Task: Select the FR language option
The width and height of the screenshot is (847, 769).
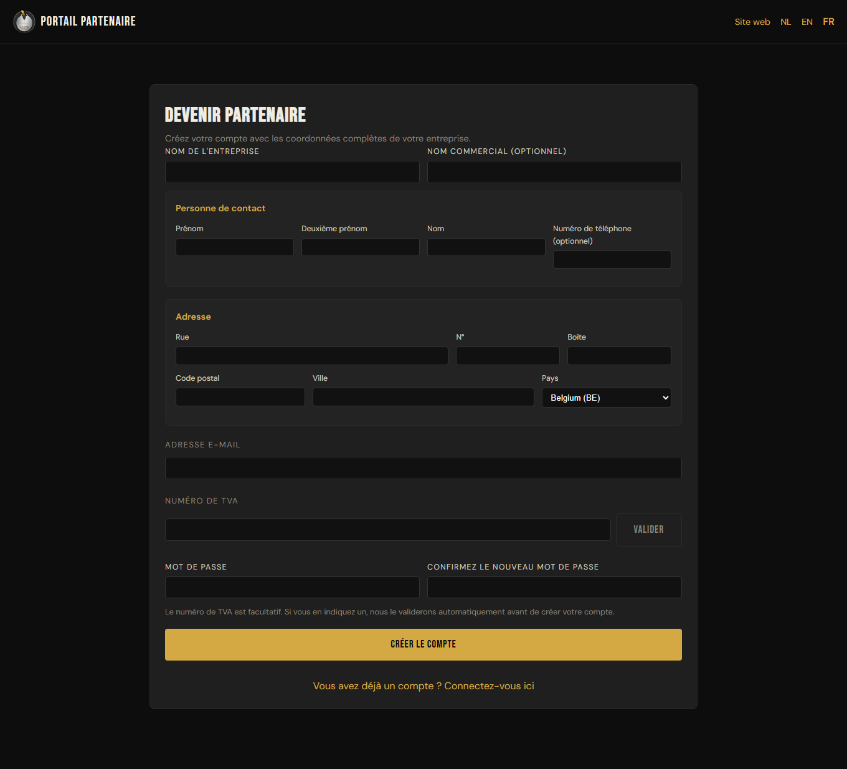Action: coord(828,22)
